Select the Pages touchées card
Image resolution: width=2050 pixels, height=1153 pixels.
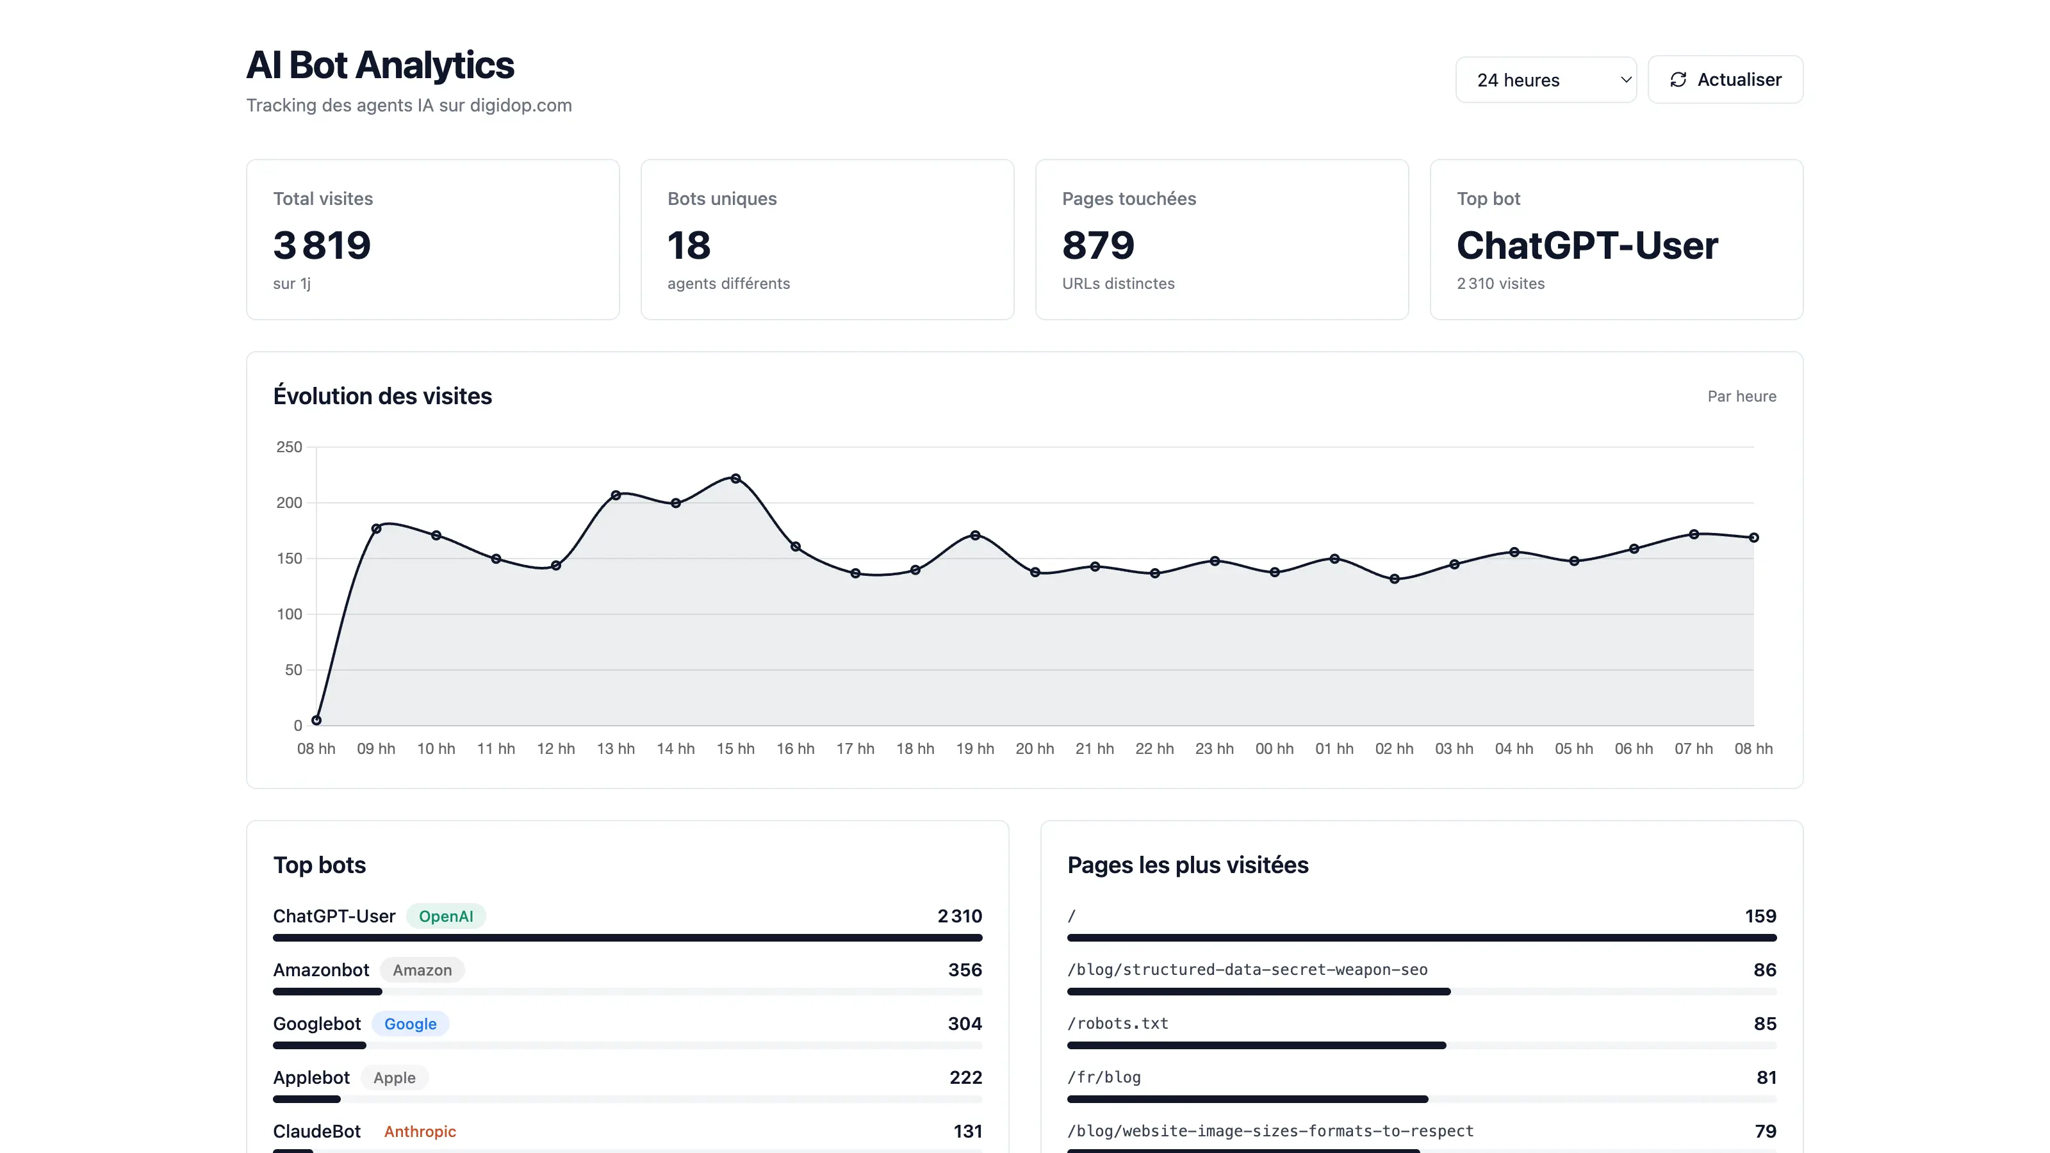pos(1222,239)
